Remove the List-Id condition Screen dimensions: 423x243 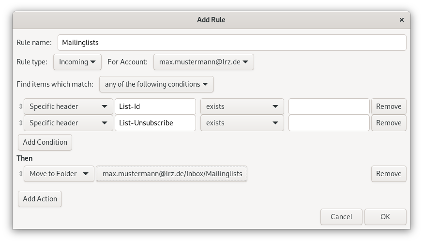pyautogui.click(x=389, y=106)
